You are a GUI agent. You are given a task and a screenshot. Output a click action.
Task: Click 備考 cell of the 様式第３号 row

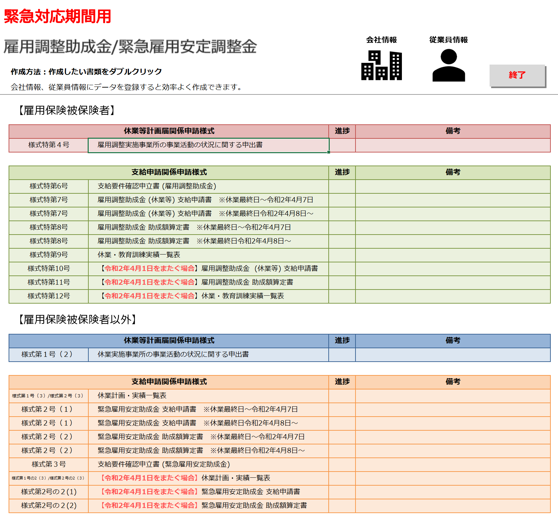coord(453,465)
